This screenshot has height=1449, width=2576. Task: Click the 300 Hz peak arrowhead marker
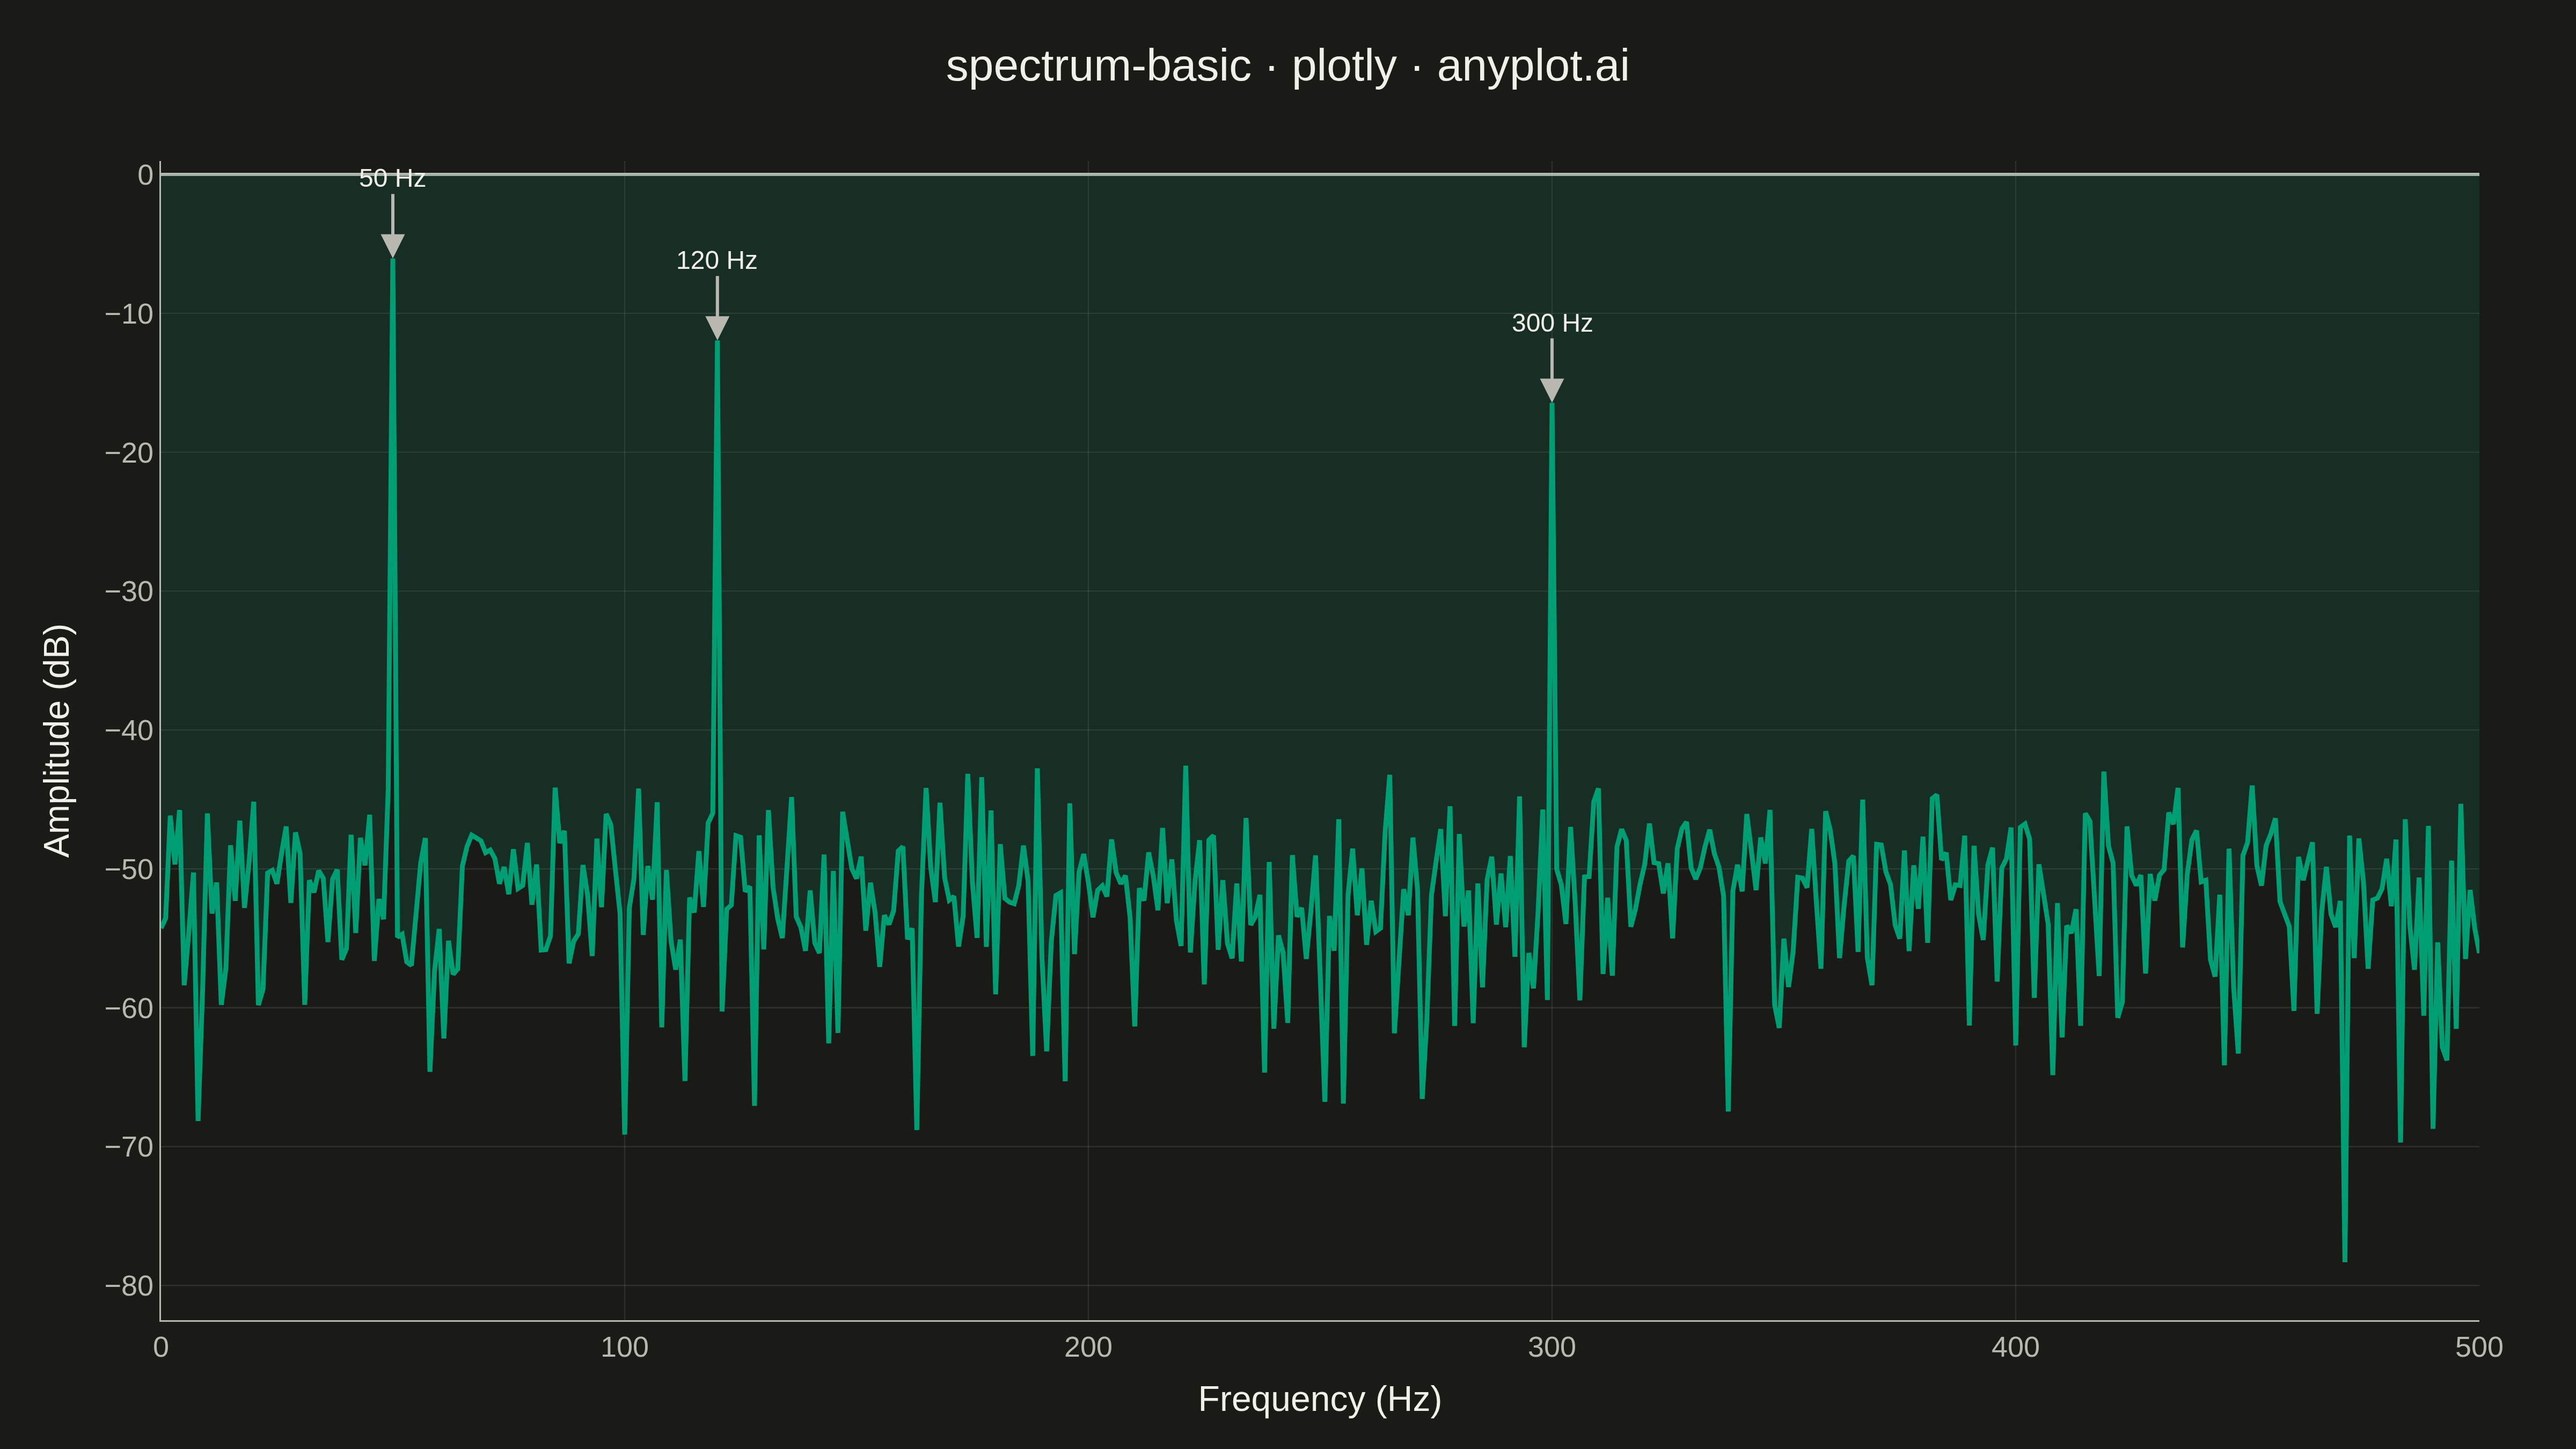1552,390
